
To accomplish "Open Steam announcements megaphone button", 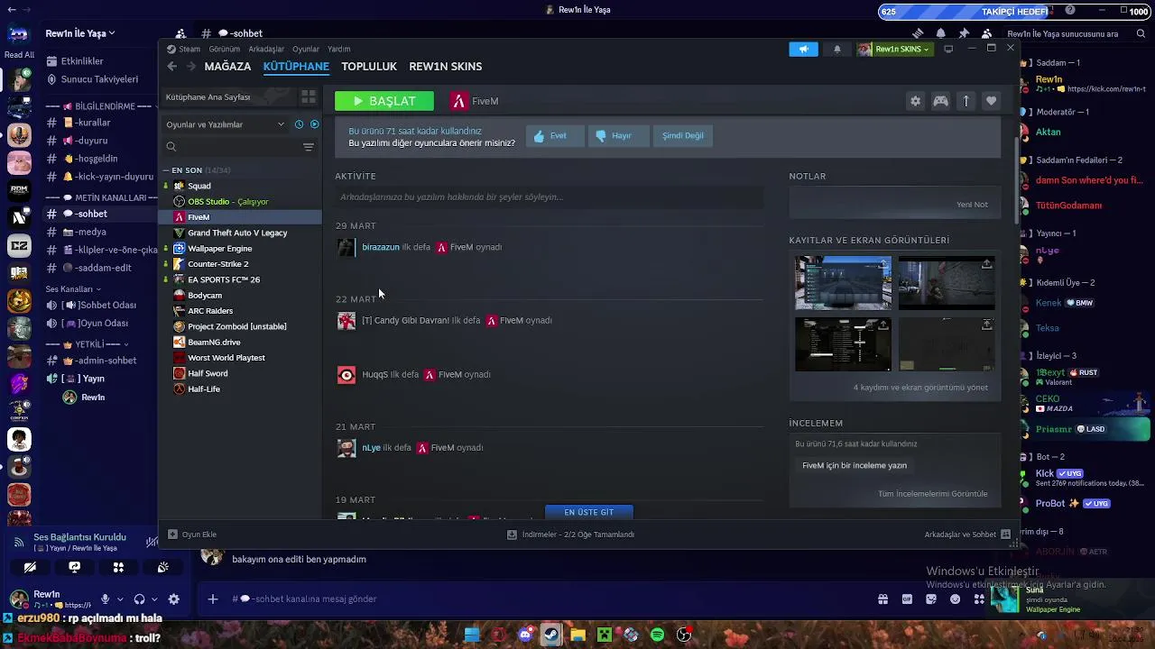I will (803, 49).
